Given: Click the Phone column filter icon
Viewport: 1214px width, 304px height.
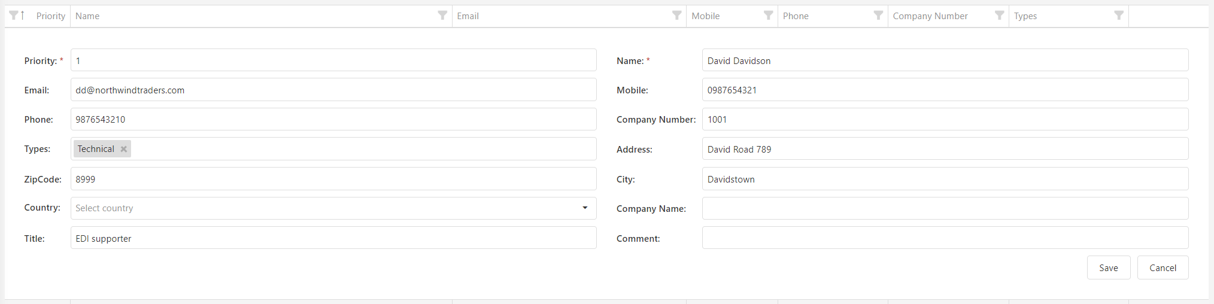Looking at the screenshot, I should point(878,16).
